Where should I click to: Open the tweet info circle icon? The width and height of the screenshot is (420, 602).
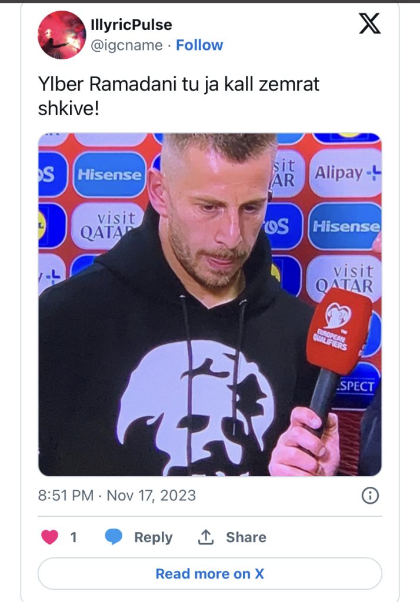[x=370, y=496]
